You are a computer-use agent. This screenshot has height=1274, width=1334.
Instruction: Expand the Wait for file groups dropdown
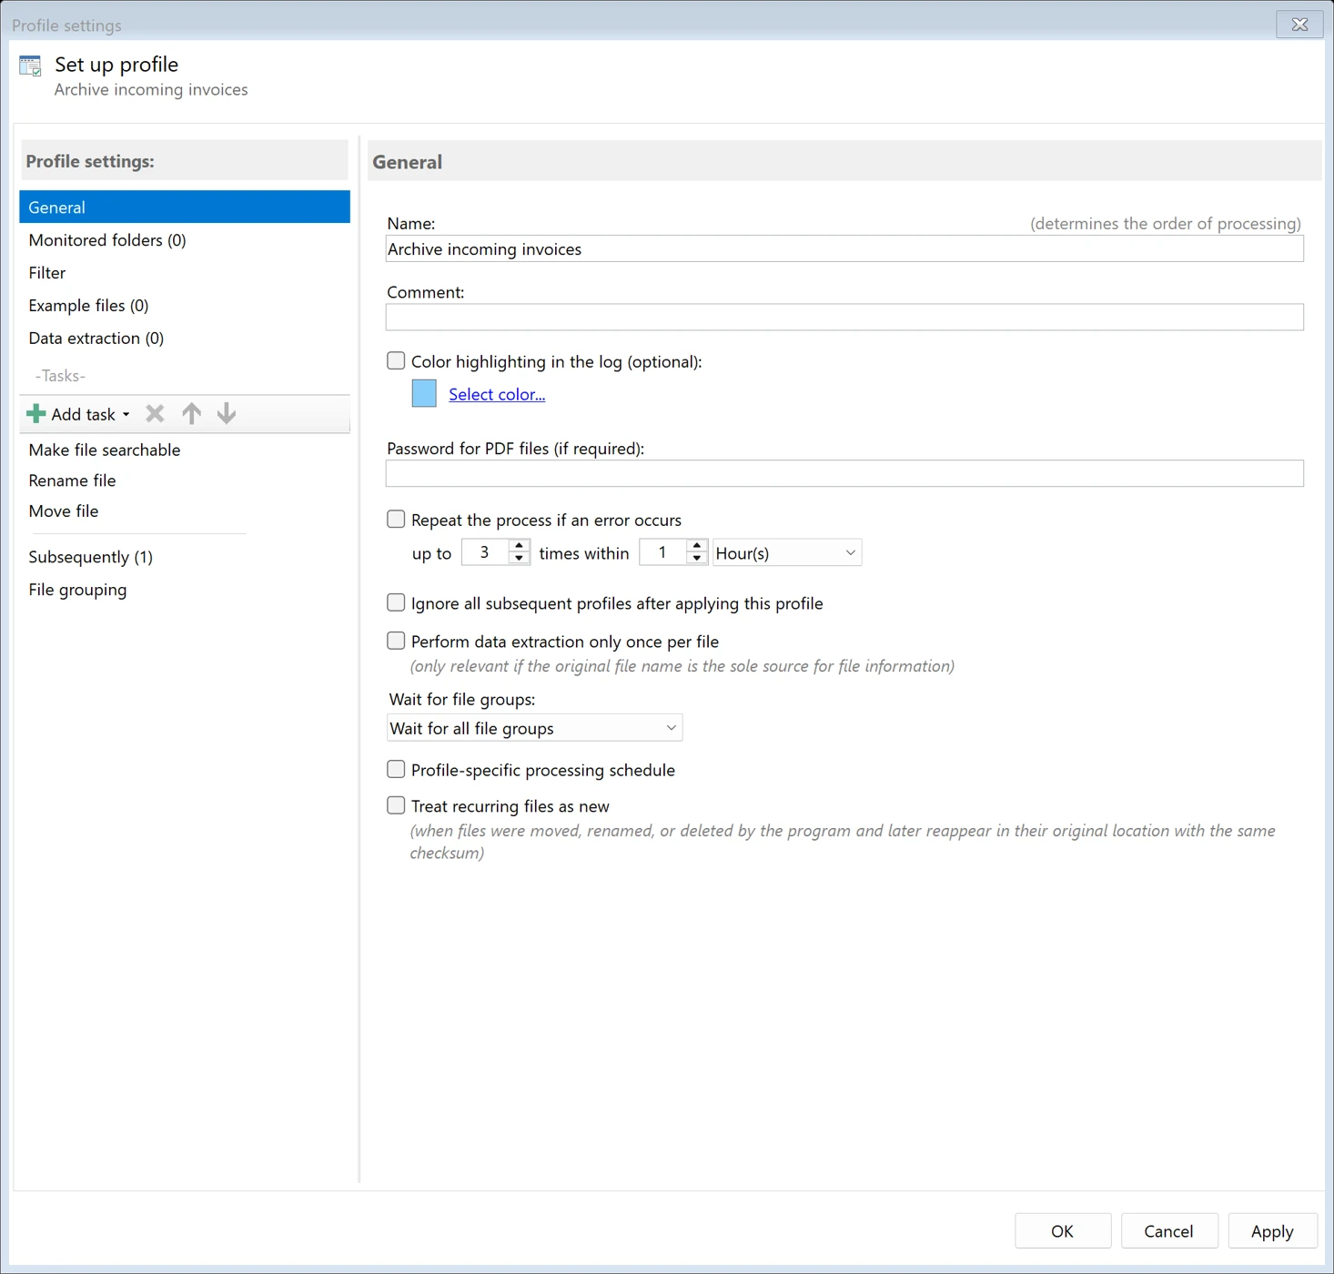click(534, 728)
